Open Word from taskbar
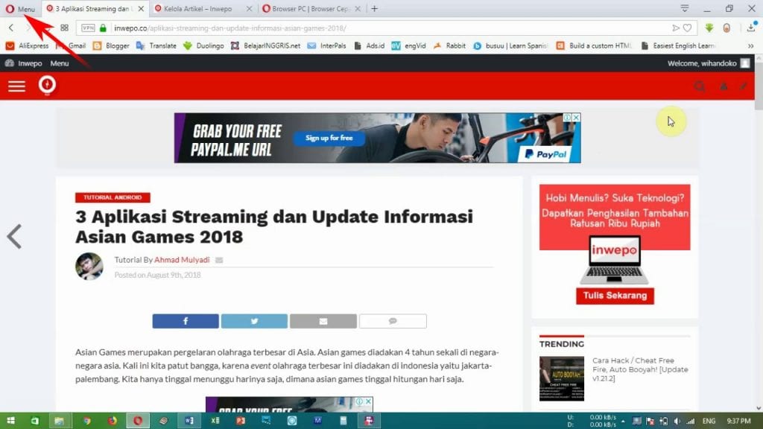Viewport: 763px width, 429px height. coord(189,421)
